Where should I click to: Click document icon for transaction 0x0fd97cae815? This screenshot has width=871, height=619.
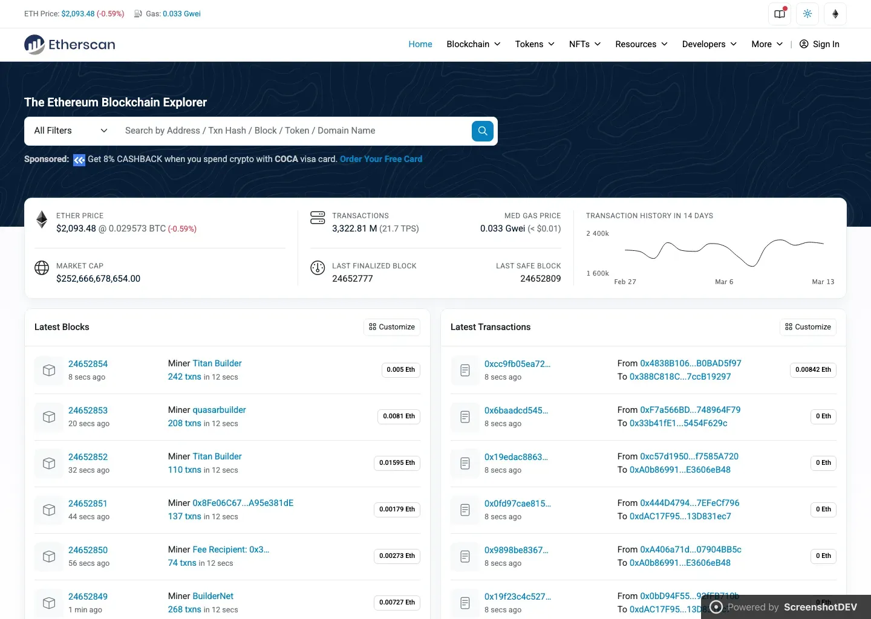[x=465, y=510]
